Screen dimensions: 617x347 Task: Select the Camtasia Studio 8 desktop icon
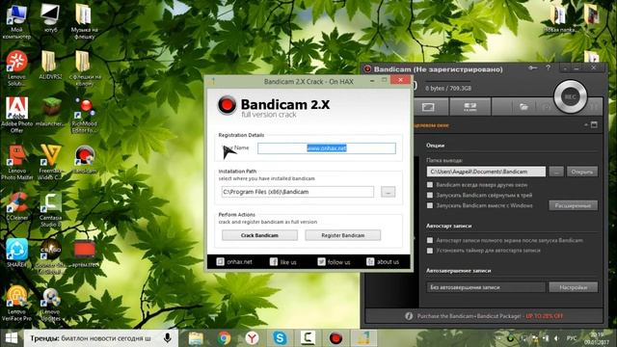click(51, 210)
